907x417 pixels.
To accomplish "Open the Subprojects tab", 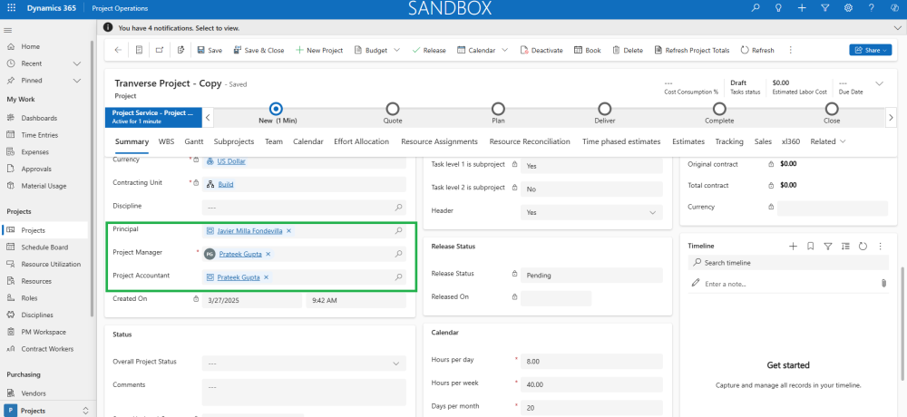I will pyautogui.click(x=234, y=141).
